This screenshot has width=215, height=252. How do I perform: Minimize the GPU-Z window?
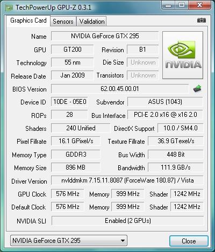click(x=168, y=5)
